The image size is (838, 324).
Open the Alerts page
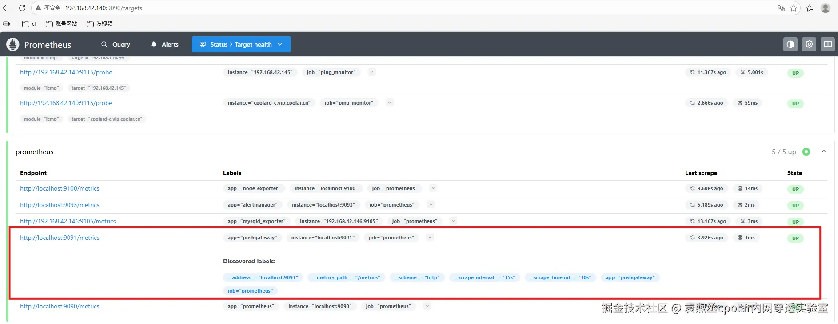tap(164, 44)
